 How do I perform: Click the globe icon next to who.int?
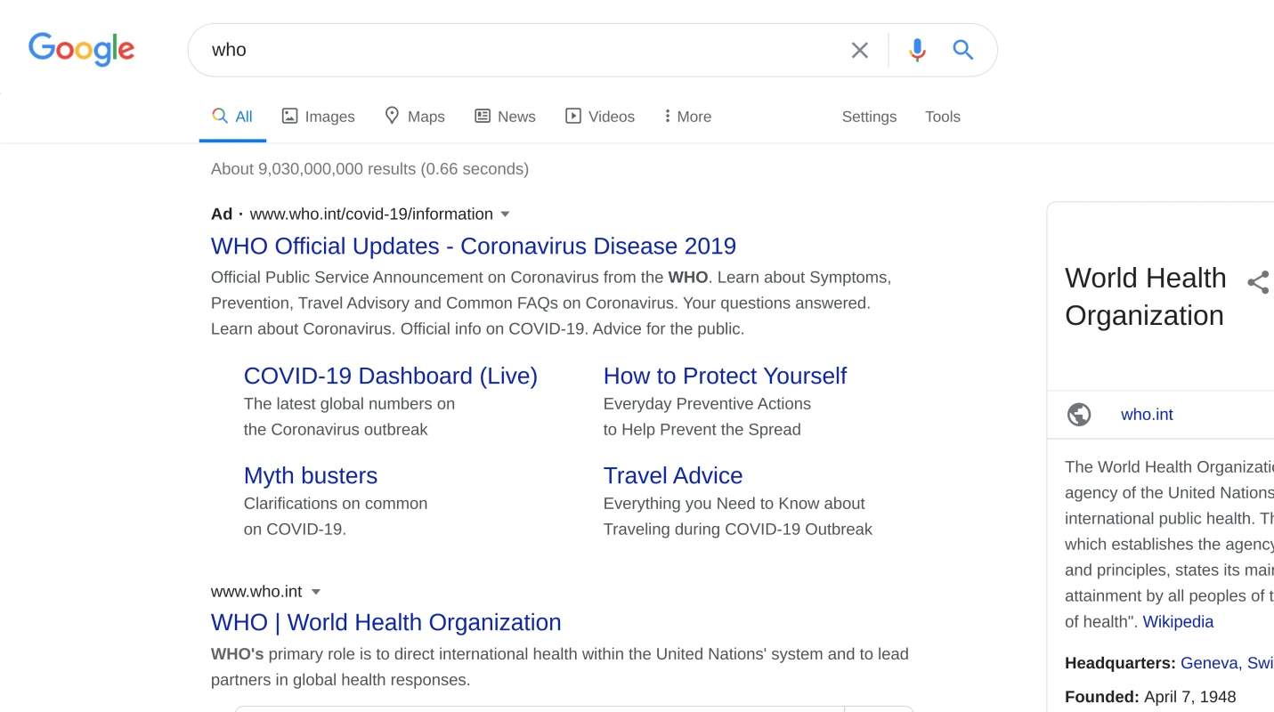[1078, 414]
